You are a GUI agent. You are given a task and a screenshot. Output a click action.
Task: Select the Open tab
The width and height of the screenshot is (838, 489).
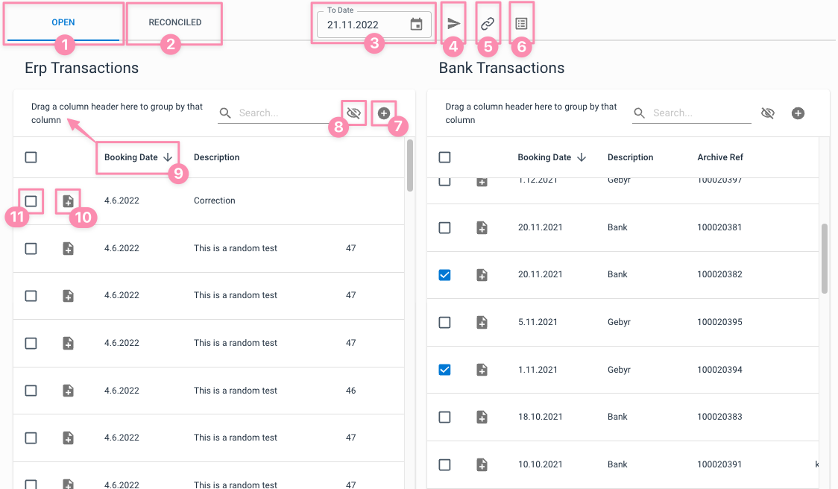click(63, 22)
